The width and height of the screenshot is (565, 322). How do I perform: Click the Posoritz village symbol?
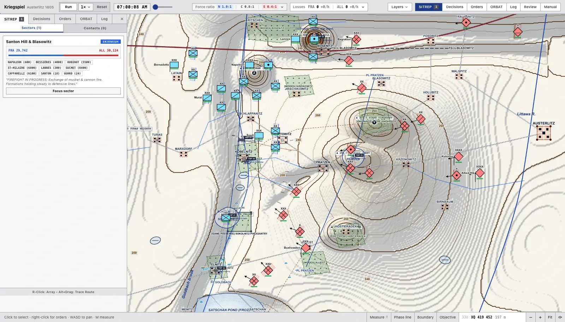tap(431, 41)
